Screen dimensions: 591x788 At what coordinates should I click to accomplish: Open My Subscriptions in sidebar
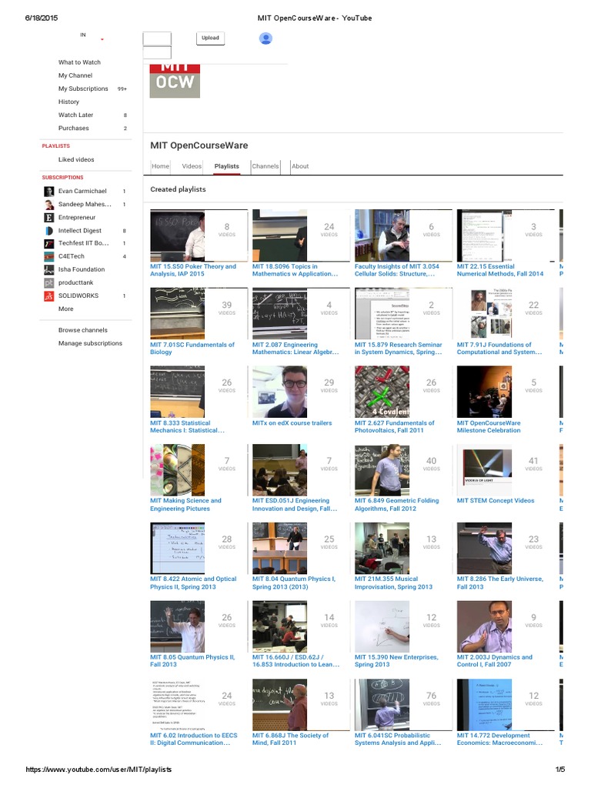click(83, 88)
